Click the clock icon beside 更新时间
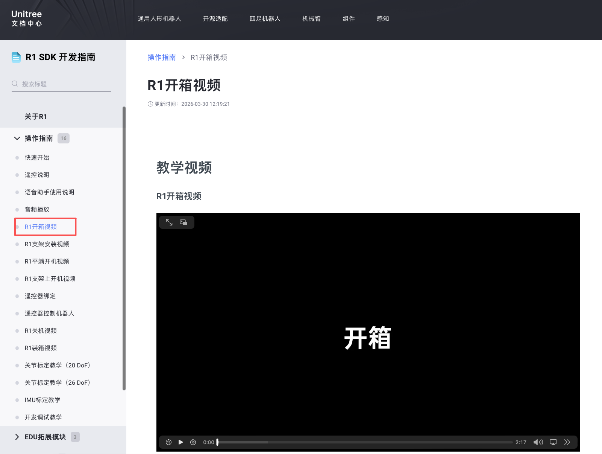This screenshot has width=602, height=454. point(150,104)
